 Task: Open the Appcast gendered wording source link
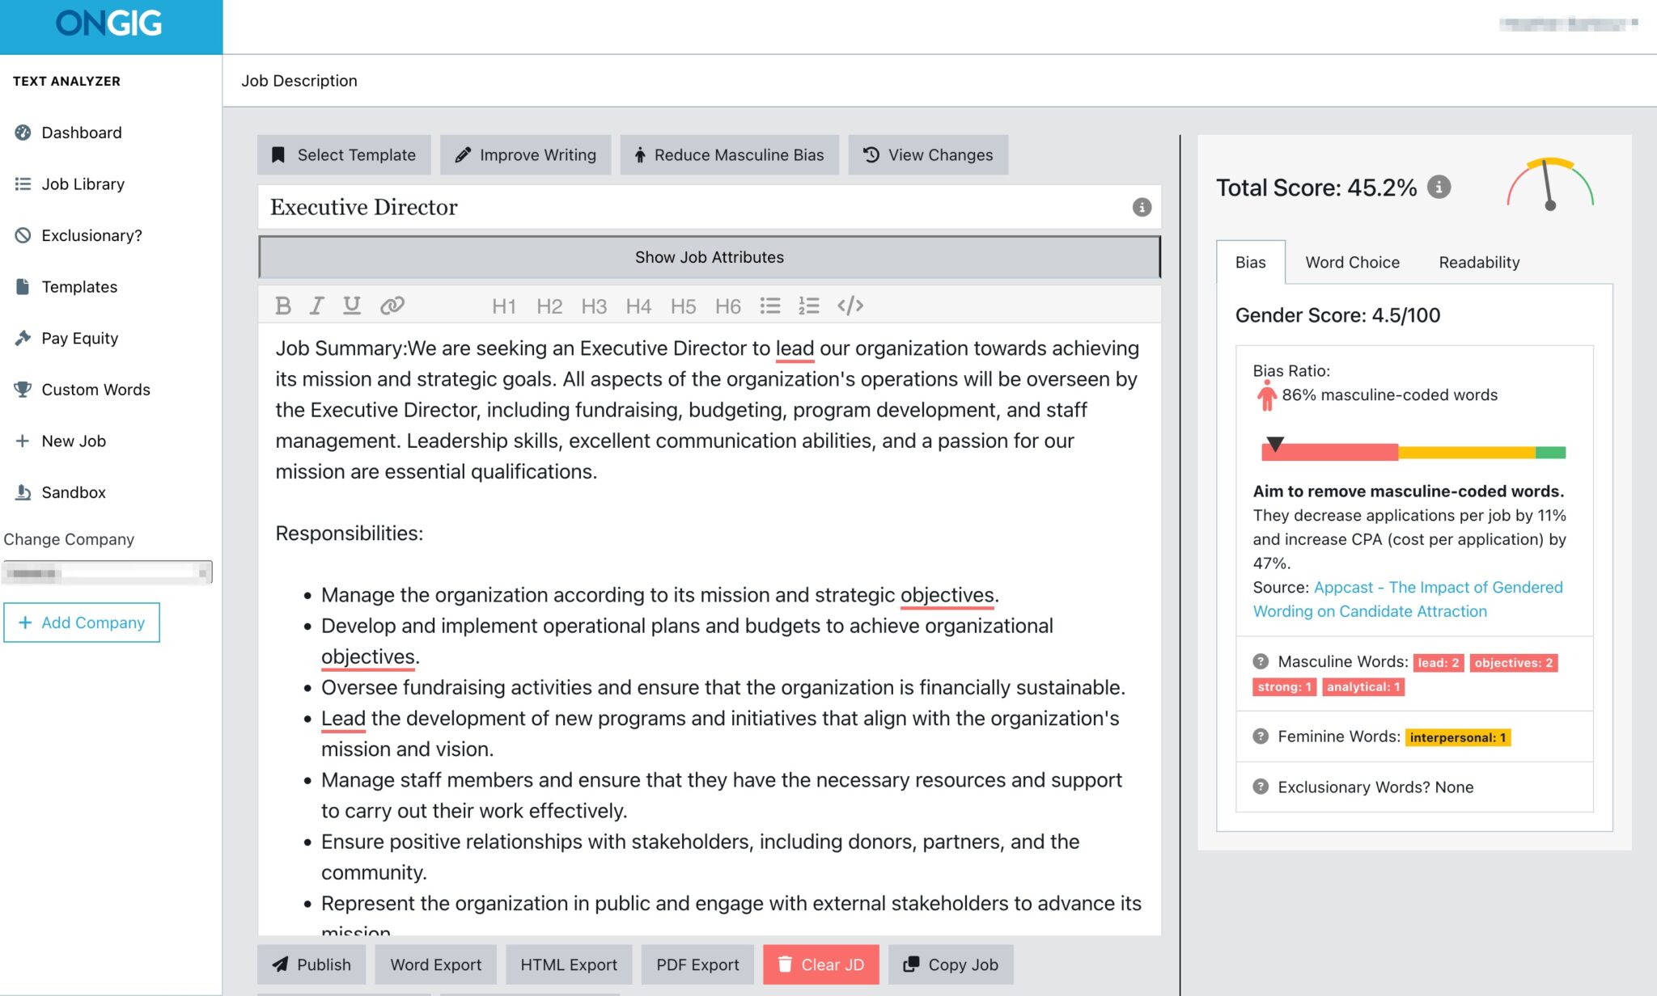[x=1436, y=587]
